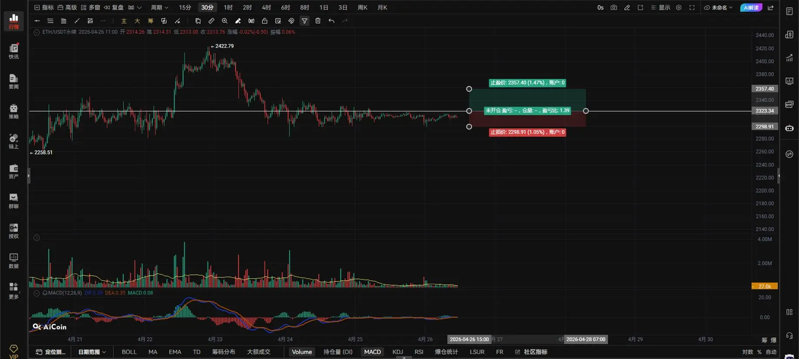This screenshot has width=799, height=359.
Task: Open the 显示 display options menu
Action: tap(660, 7)
